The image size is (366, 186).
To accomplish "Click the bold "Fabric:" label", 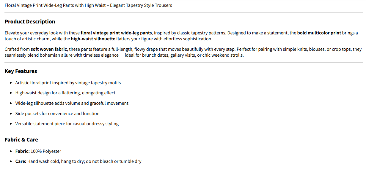I will click(22, 151).
